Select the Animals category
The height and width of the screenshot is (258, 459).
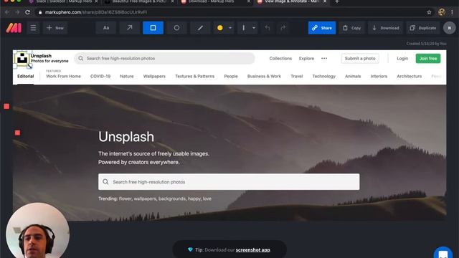point(353,77)
